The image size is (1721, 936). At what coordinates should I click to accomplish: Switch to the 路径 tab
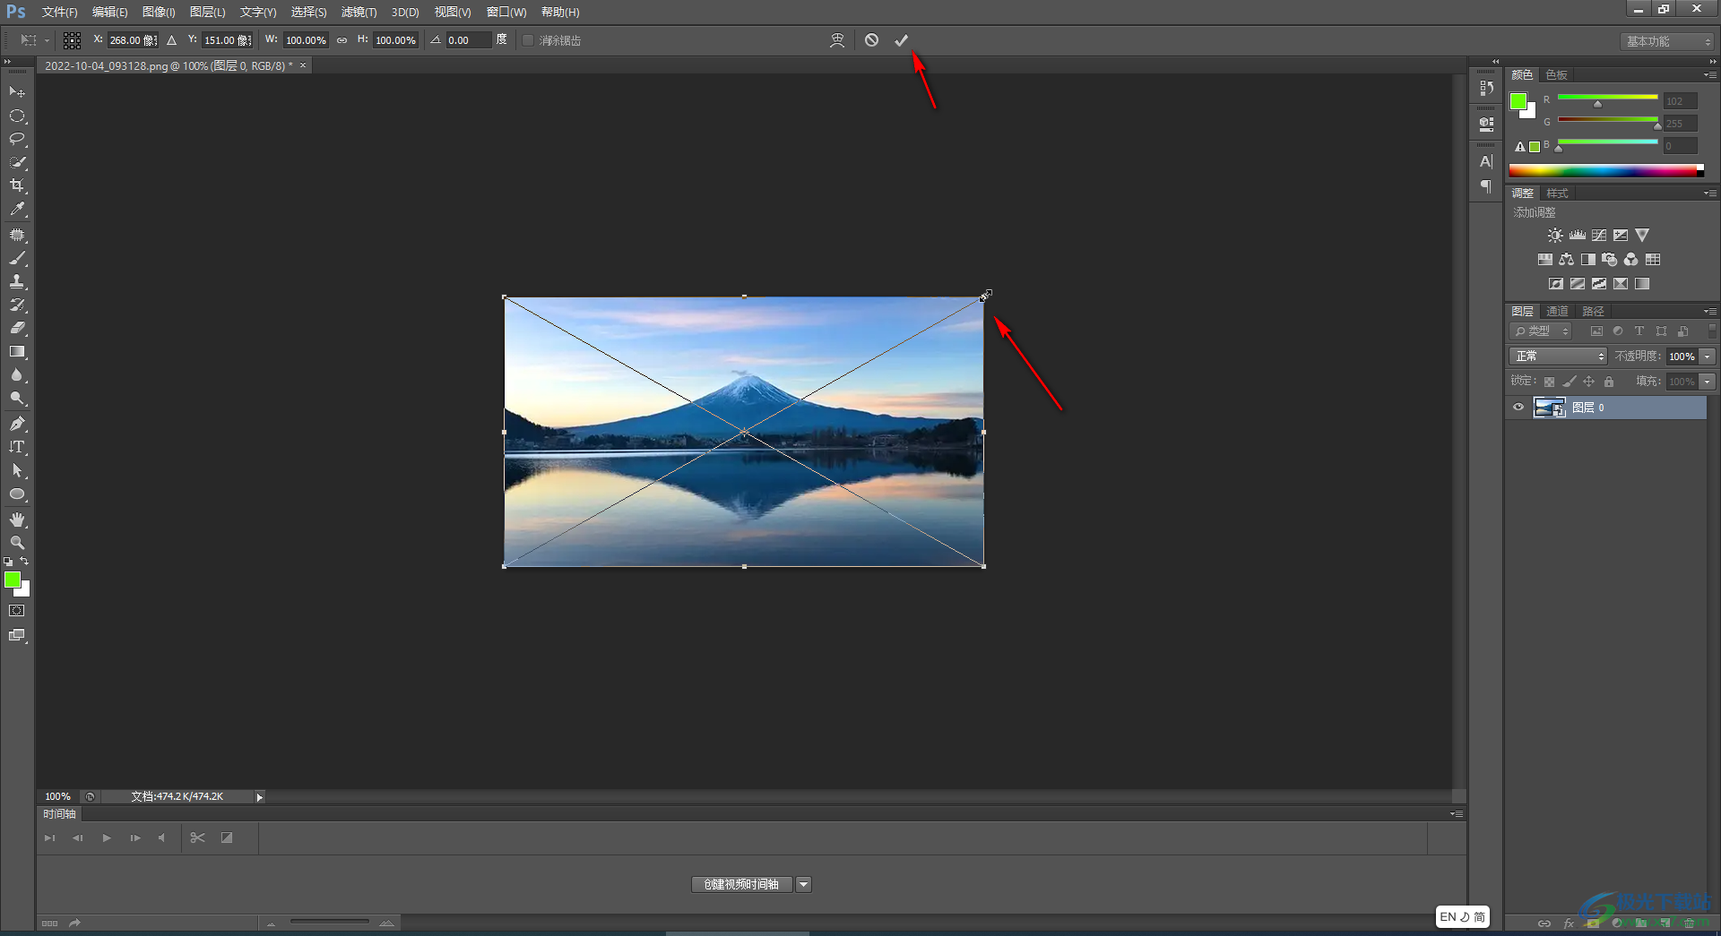(1593, 312)
